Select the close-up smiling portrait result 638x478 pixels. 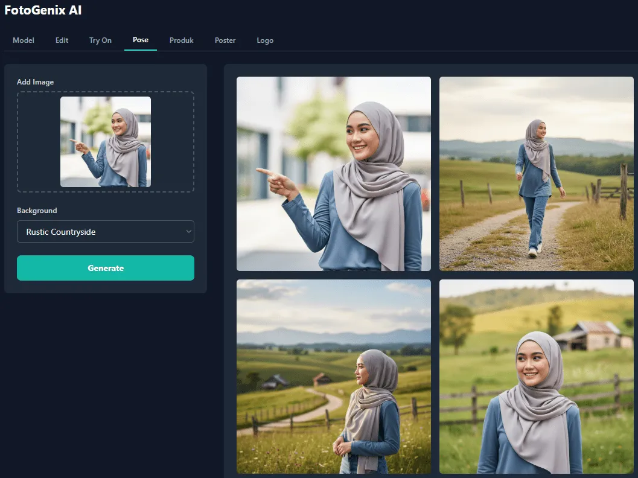pyautogui.click(x=536, y=377)
